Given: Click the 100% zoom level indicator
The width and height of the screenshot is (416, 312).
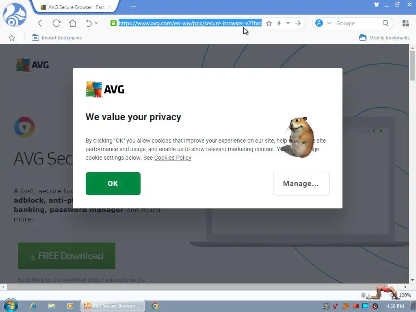Looking at the screenshot, I should click(405, 295).
